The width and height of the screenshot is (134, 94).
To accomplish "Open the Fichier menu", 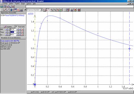I will point(5,4).
